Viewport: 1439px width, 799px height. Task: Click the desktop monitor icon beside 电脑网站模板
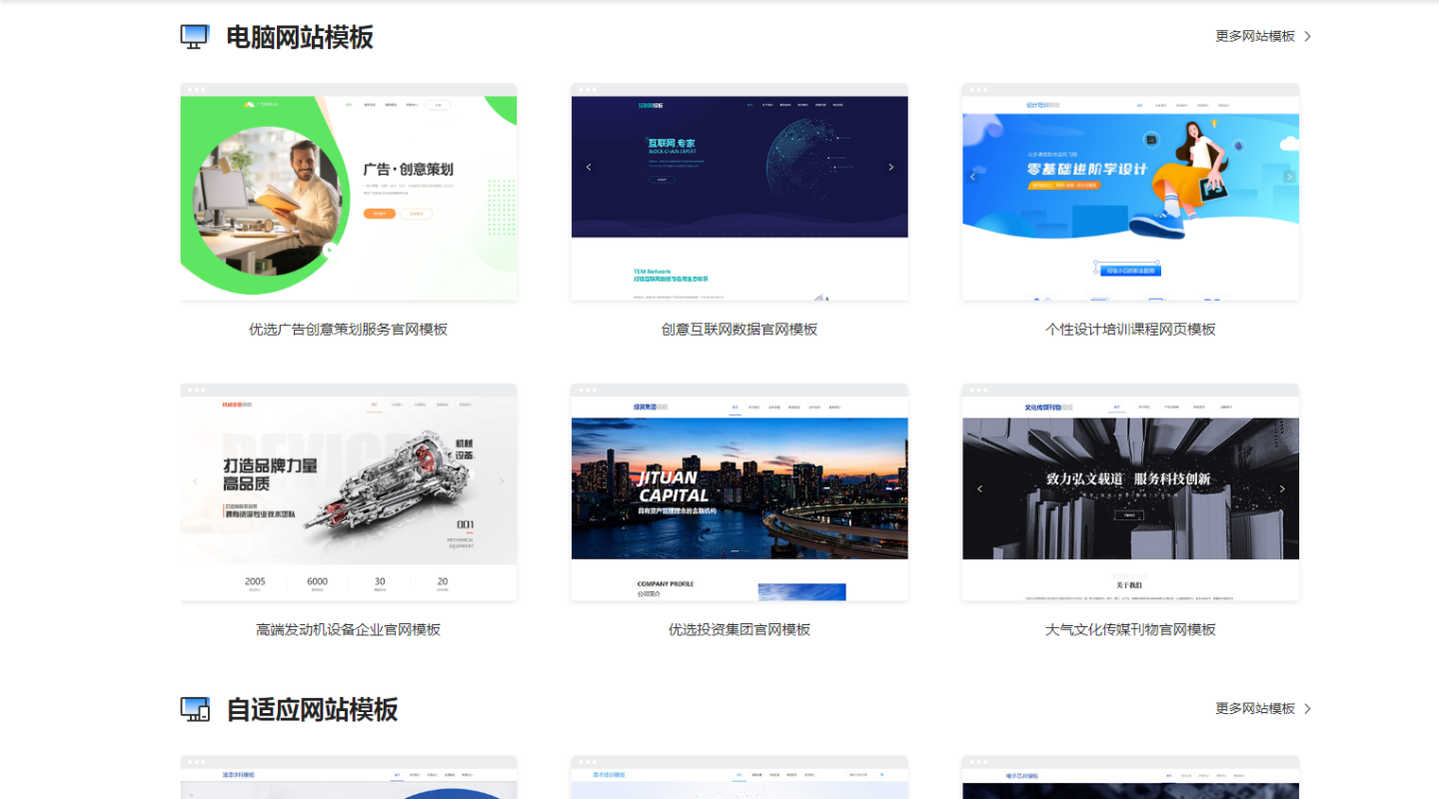click(195, 37)
